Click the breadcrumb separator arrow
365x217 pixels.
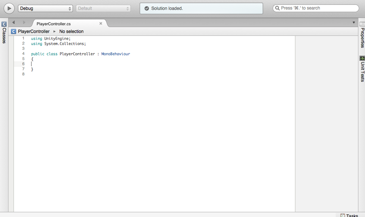[55, 31]
